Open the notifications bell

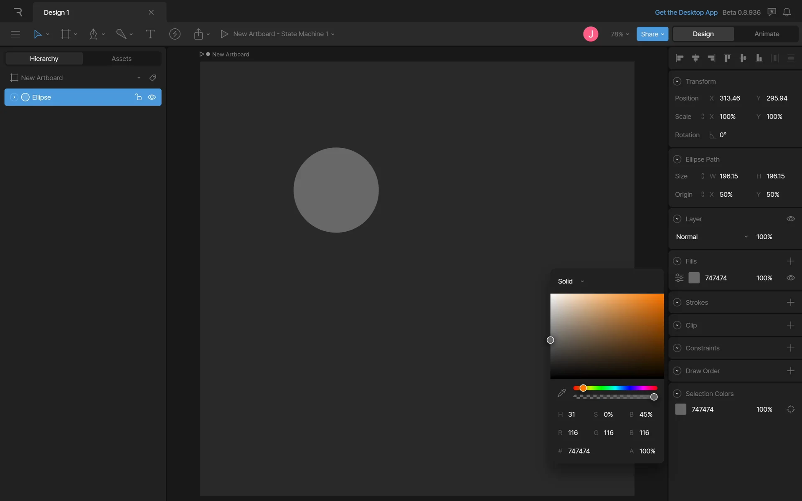(787, 12)
